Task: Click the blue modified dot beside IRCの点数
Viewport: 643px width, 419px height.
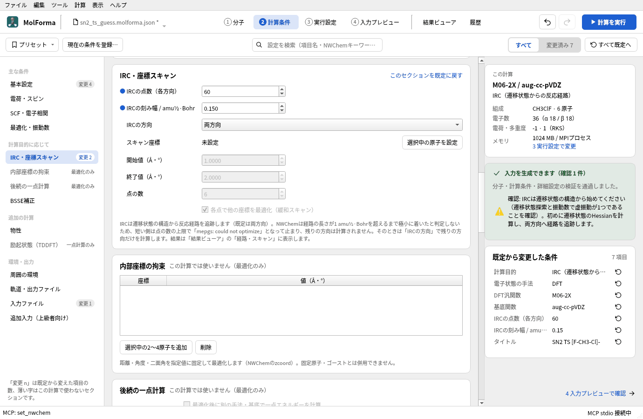Action: pos(123,91)
